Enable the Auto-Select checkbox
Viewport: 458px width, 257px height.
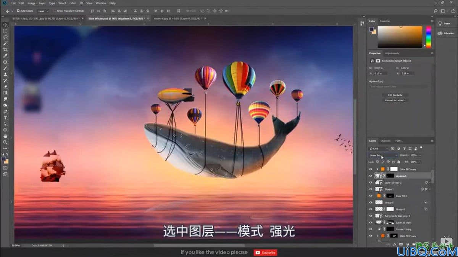click(x=18, y=11)
